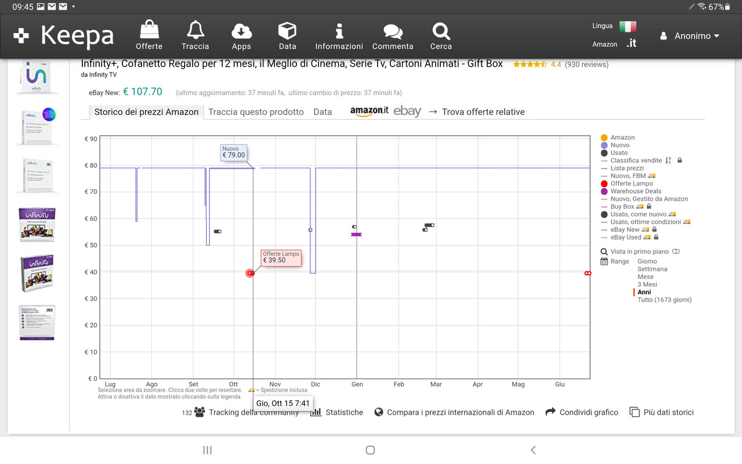Open Cerca magnifier icon
This screenshot has width=742, height=464.
(441, 31)
